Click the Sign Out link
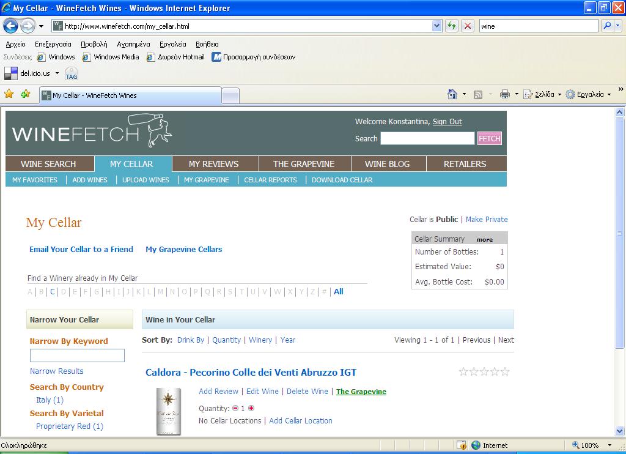The image size is (626, 454). [447, 122]
